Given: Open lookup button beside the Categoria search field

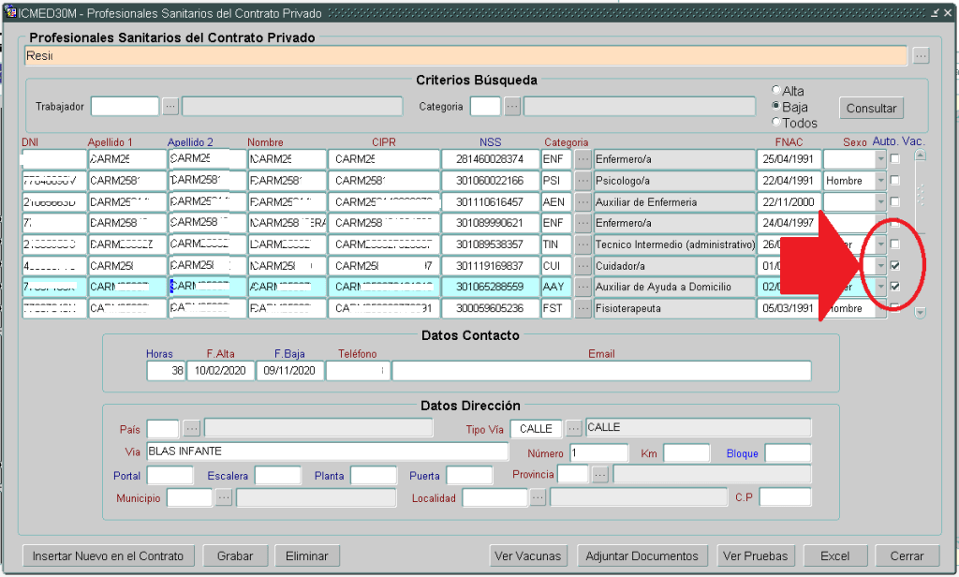Looking at the screenshot, I should tap(512, 107).
